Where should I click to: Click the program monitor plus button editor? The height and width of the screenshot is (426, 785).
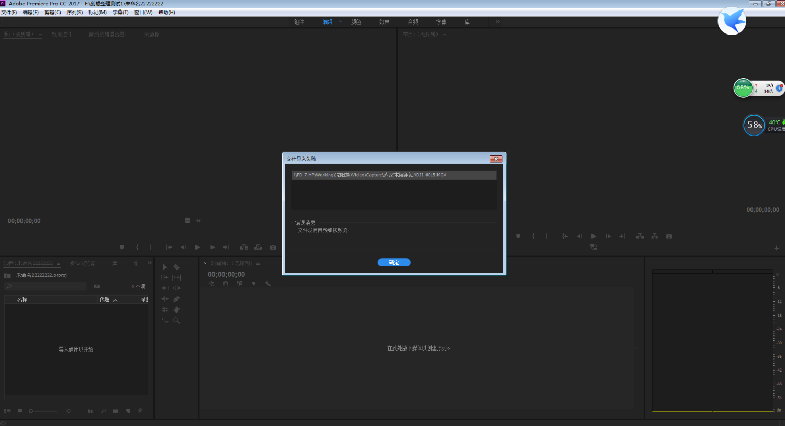776,248
